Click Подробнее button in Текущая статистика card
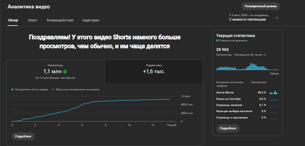Image resolution: width=305 pixels, height=146 pixels. tap(228, 128)
